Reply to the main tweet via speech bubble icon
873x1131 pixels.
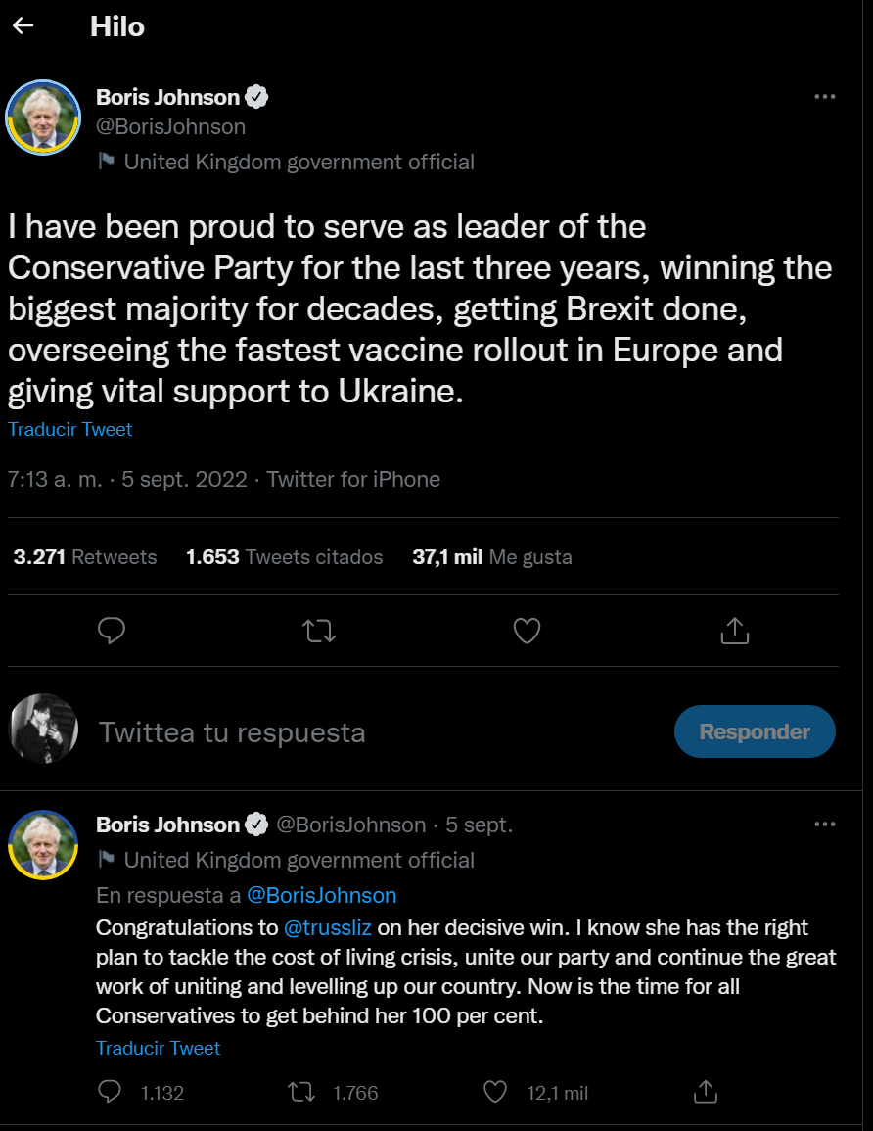(x=113, y=631)
